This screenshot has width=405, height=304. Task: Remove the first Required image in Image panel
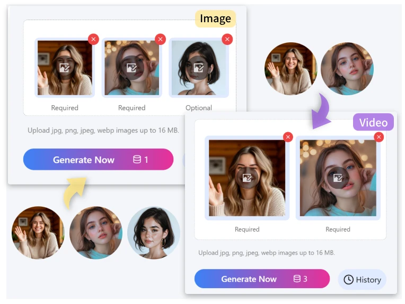[x=93, y=39]
